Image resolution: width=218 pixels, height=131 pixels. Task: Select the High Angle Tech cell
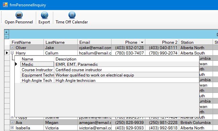tap(37, 80)
